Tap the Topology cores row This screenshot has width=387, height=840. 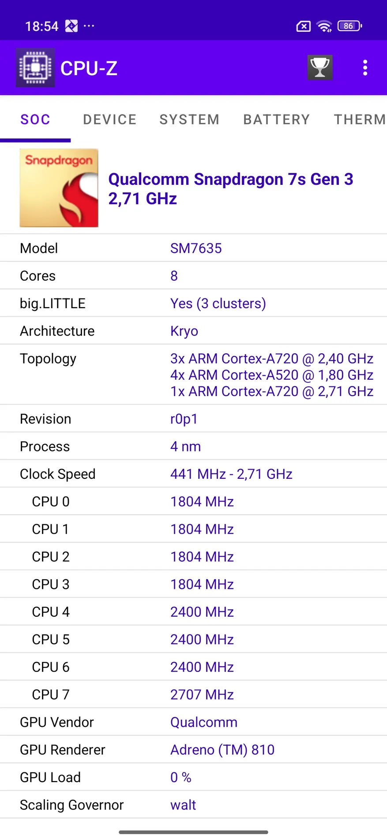click(193, 374)
